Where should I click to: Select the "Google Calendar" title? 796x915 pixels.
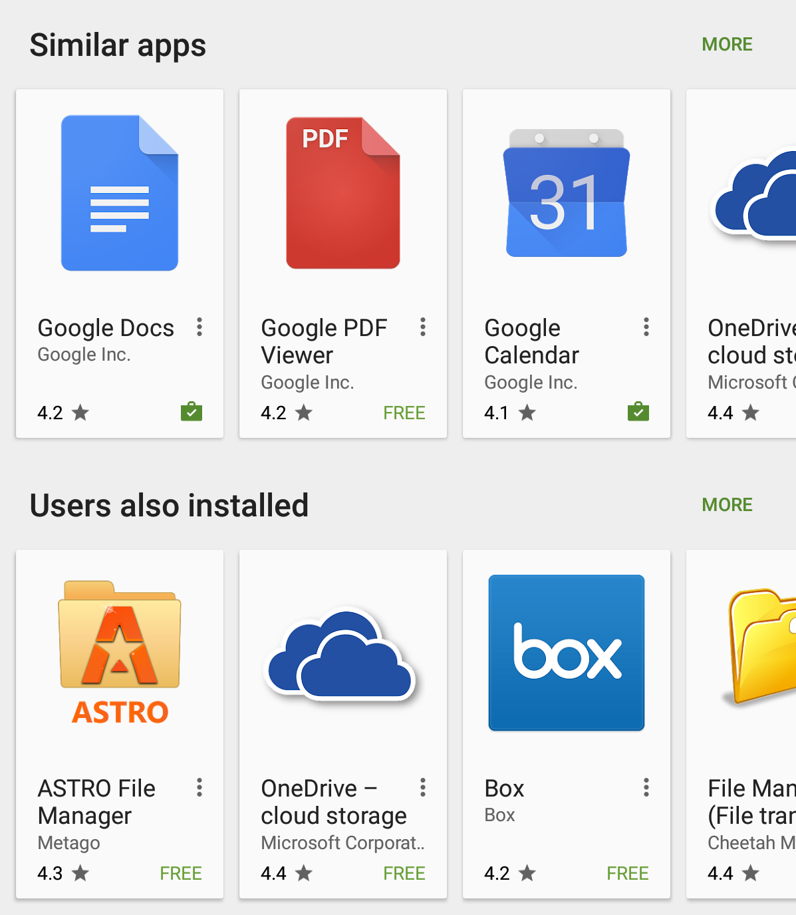(x=532, y=341)
